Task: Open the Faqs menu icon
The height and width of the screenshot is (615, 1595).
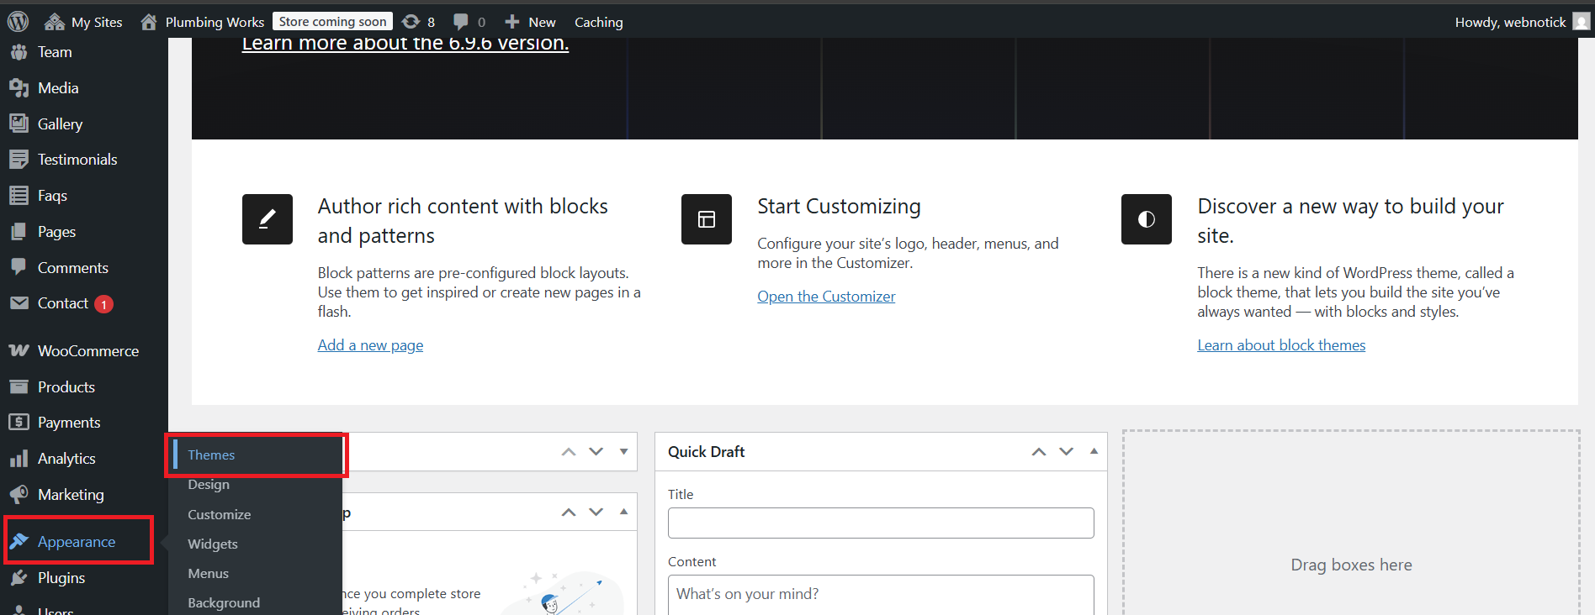Action: (19, 196)
